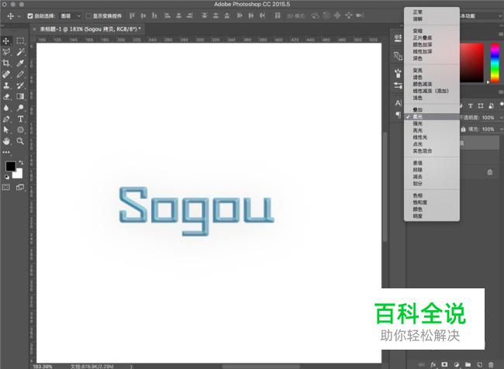Toggle the 自动选择 auto-select checkbox
This screenshot has width=504, height=369.
(30, 16)
